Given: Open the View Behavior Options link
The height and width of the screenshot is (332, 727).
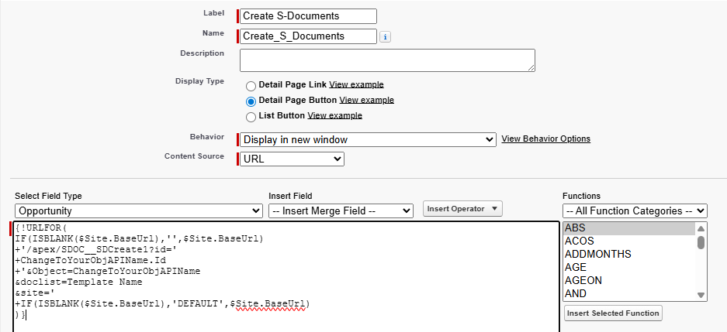Looking at the screenshot, I should (x=545, y=139).
